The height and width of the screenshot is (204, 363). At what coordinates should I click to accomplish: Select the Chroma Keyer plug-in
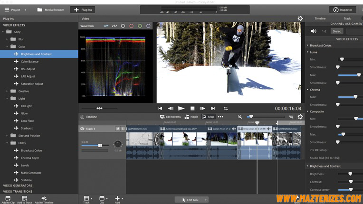(30, 158)
